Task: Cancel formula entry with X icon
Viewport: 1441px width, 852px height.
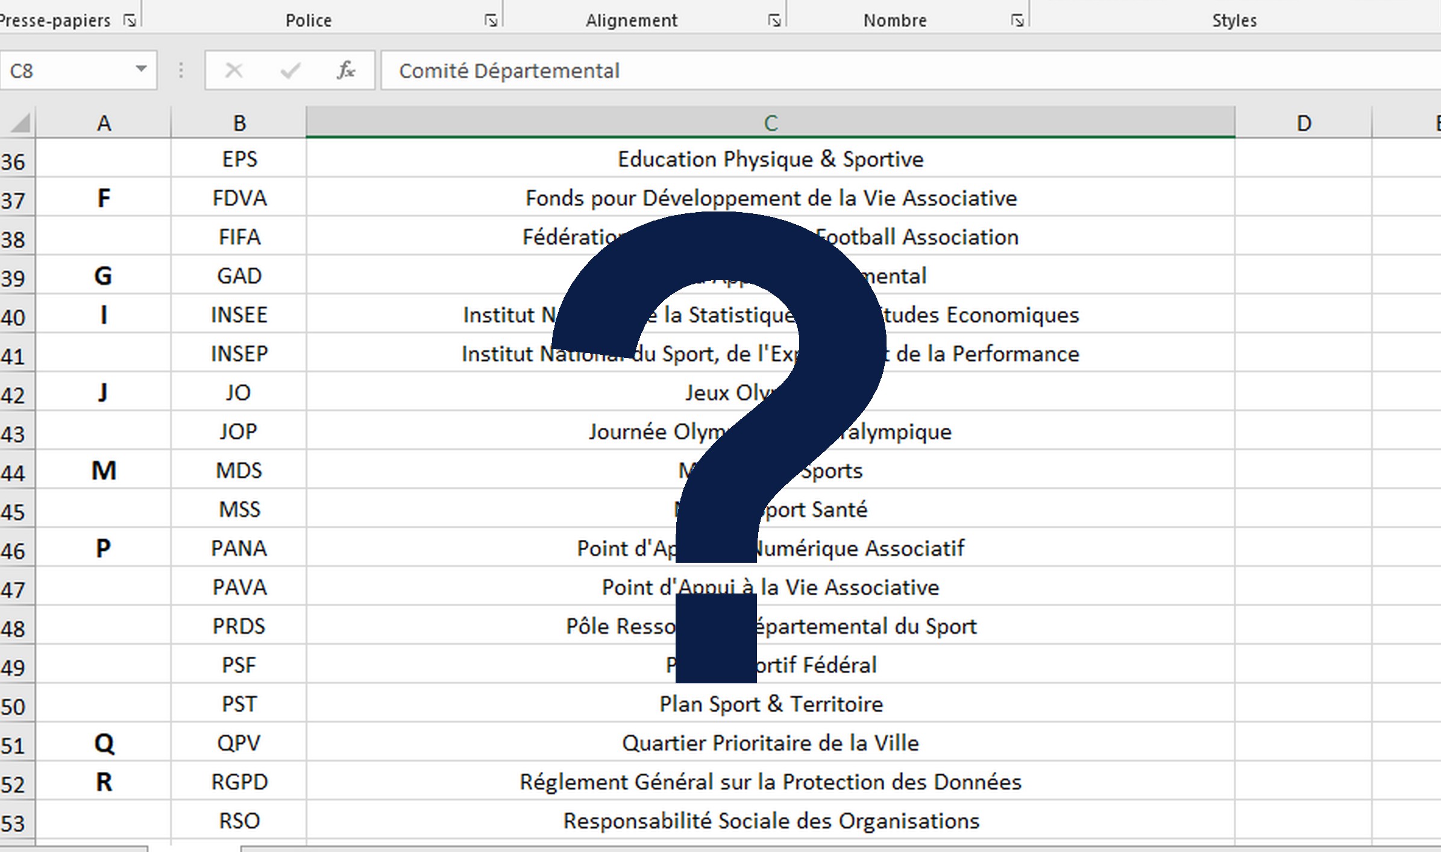Action: [234, 71]
